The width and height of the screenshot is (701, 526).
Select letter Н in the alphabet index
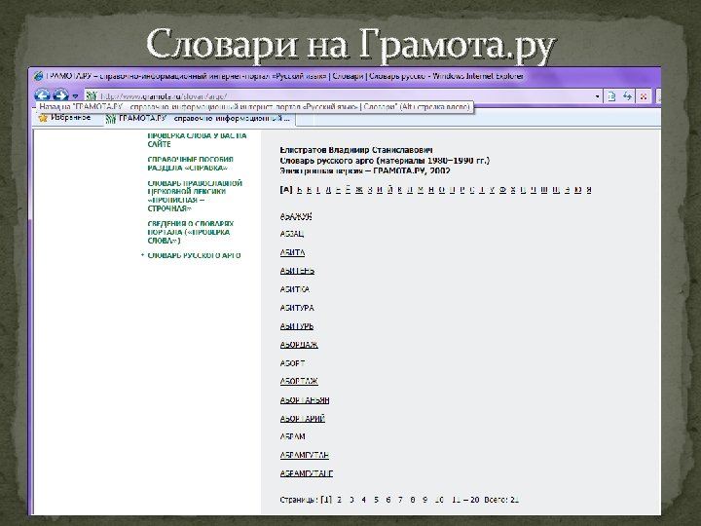click(x=431, y=190)
